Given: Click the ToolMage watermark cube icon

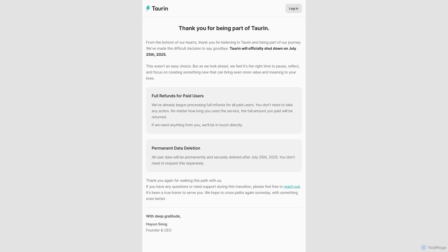Looking at the screenshot, I should coord(423,247).
